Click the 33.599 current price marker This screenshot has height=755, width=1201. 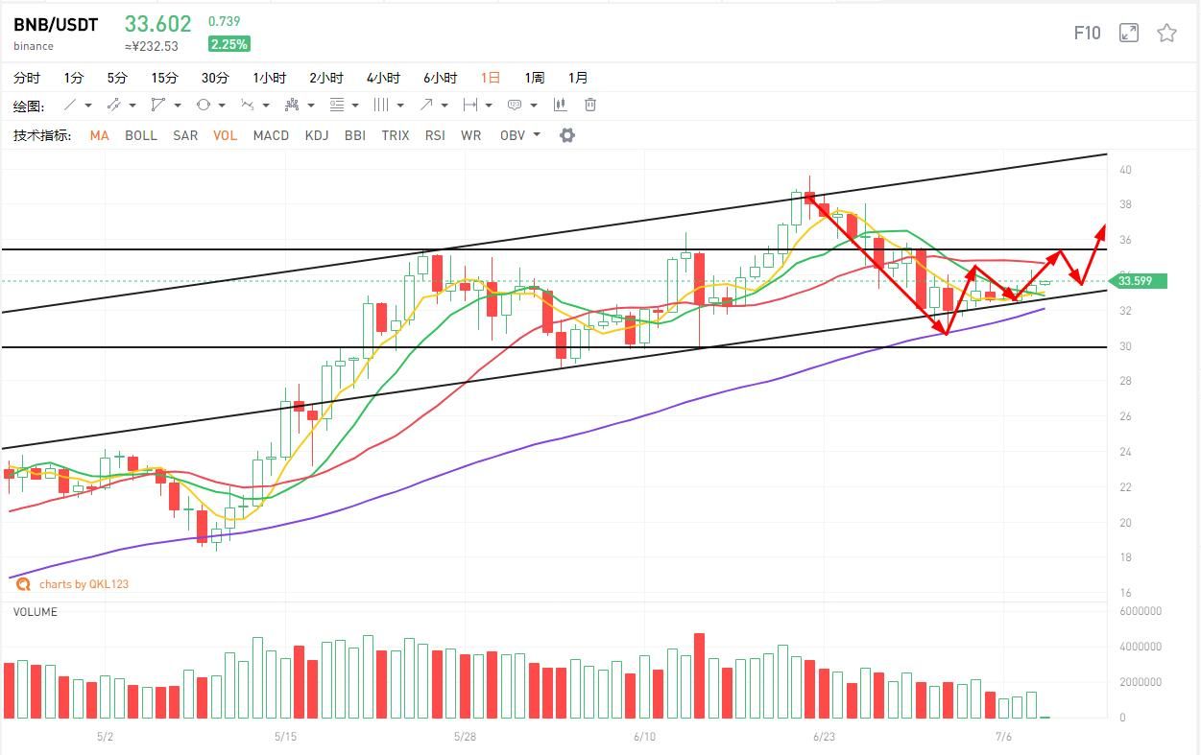1139,281
